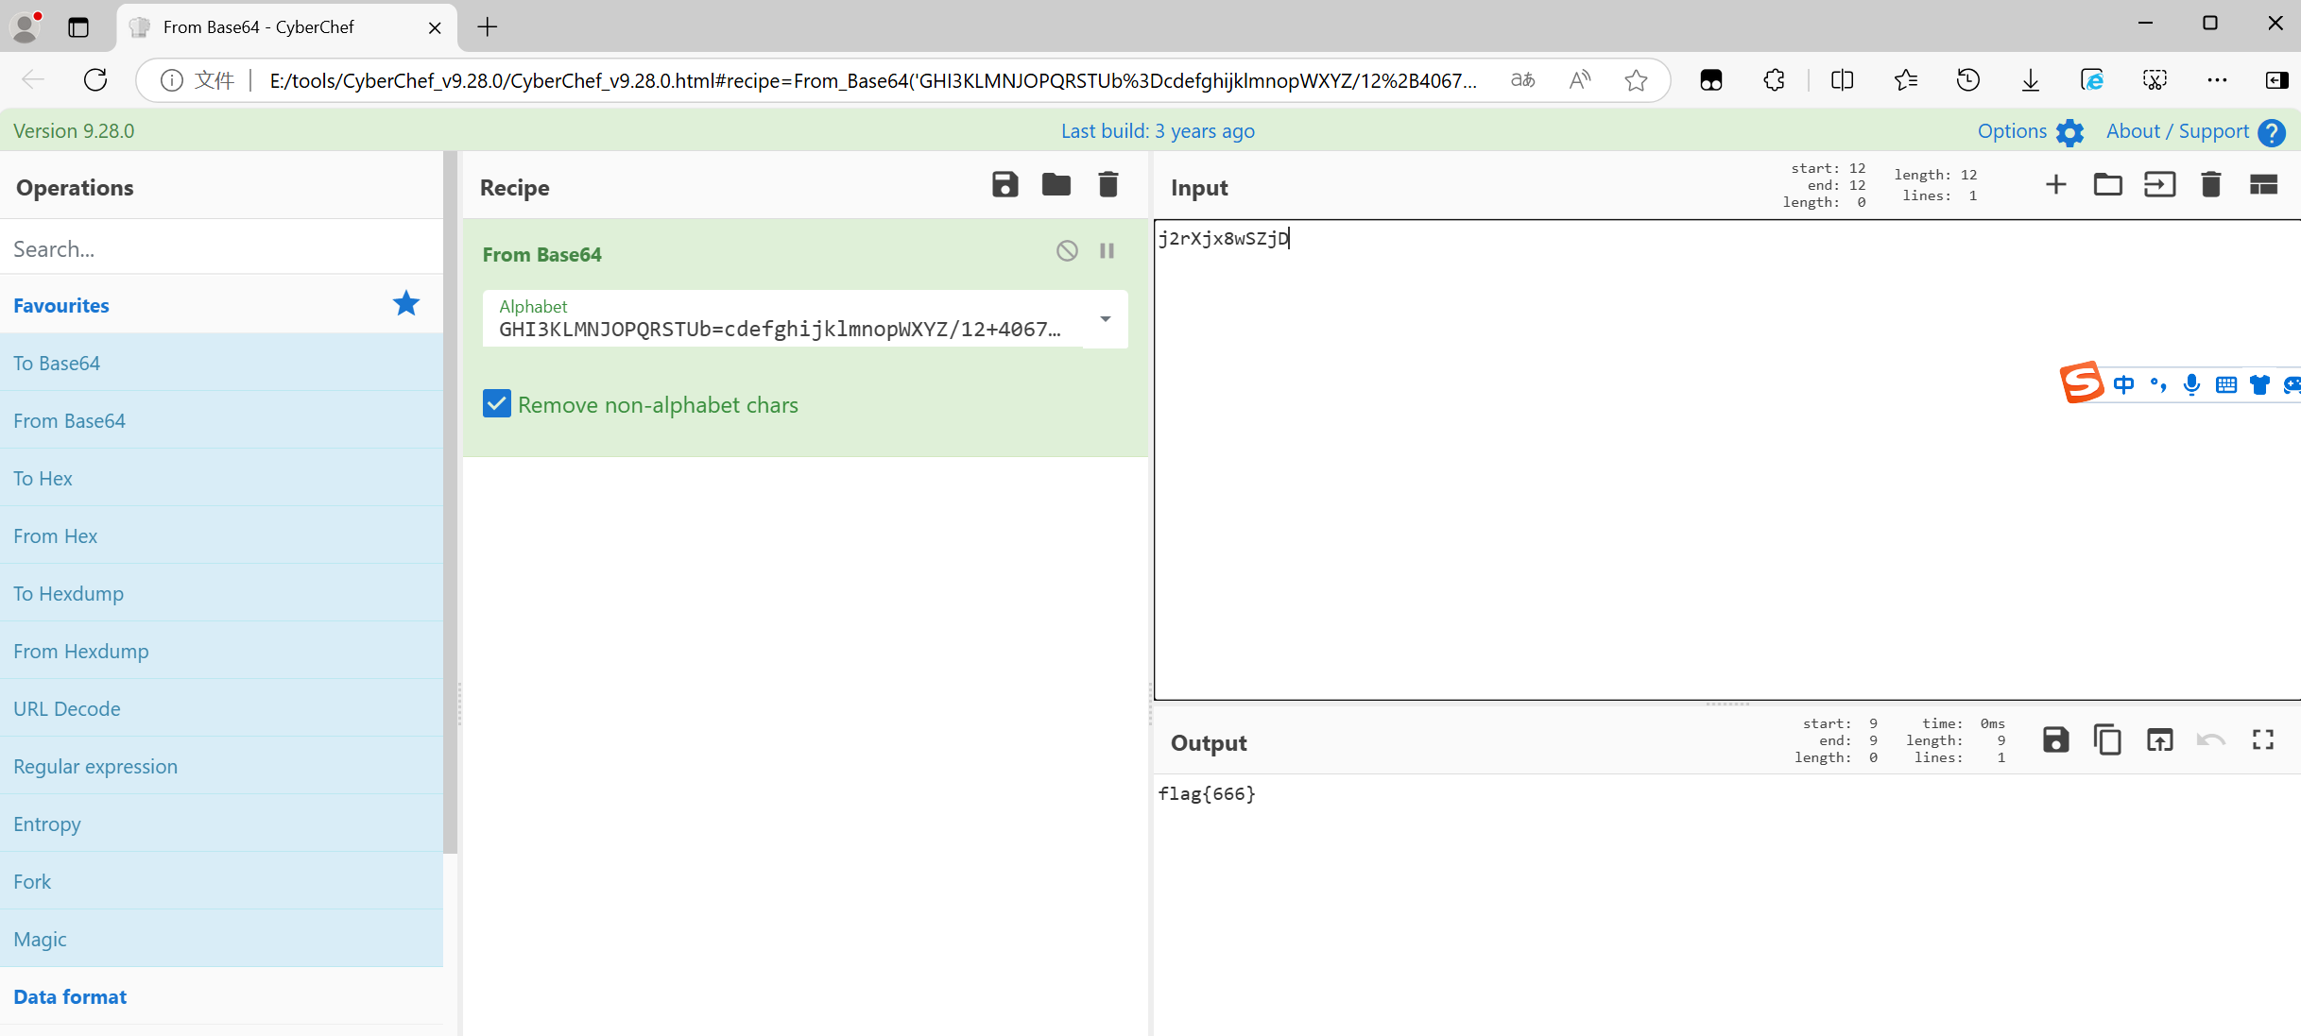Select To Hex operation

(x=221, y=478)
